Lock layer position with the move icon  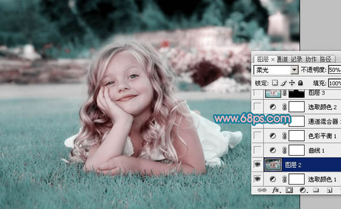coord(292,83)
